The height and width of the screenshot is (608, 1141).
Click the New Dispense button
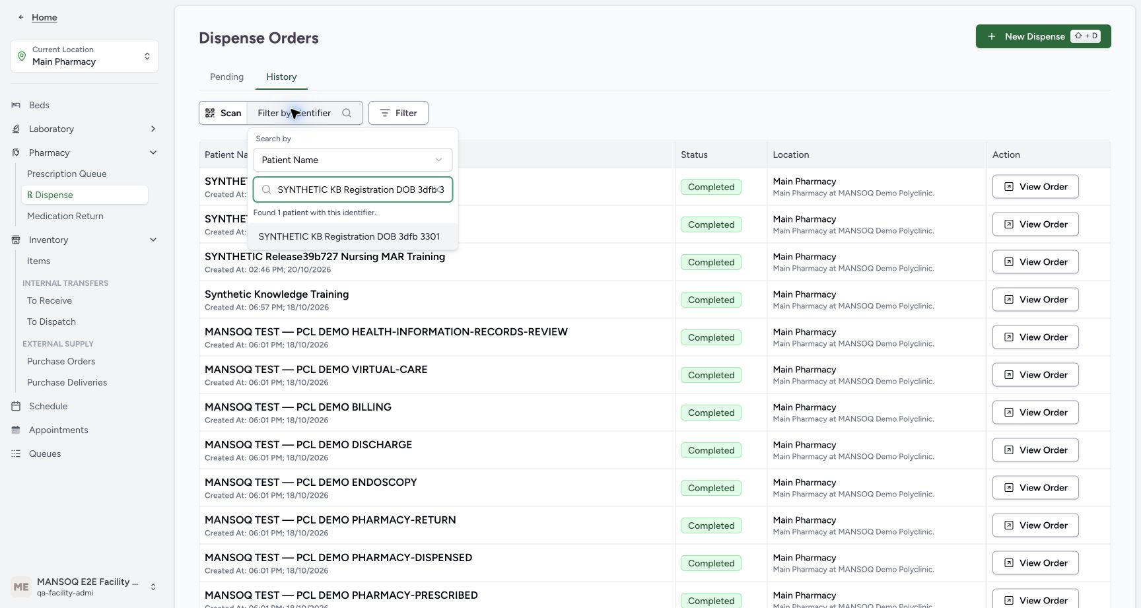1043,36
